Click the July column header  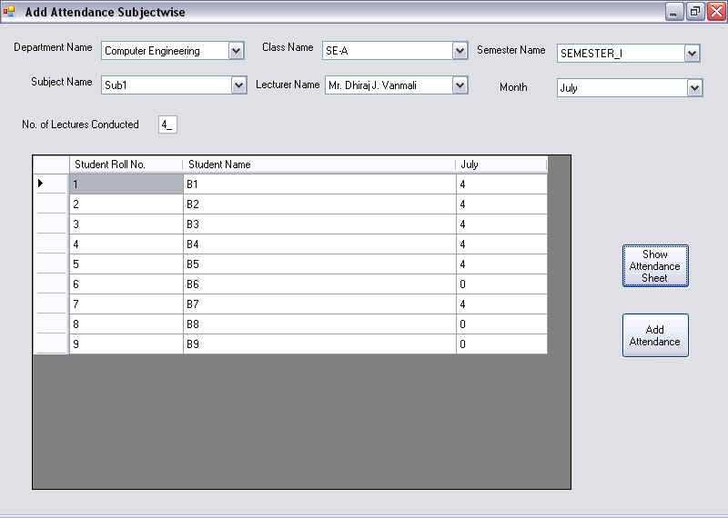500,164
